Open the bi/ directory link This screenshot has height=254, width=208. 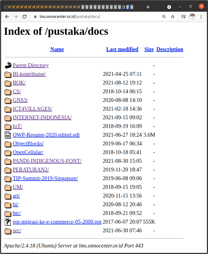click(x=15, y=205)
